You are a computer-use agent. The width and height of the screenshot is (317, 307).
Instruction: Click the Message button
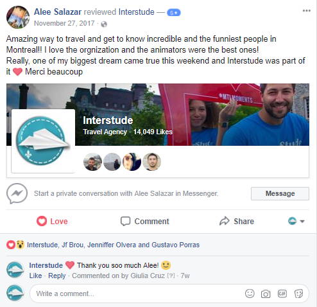pyautogui.click(x=280, y=193)
